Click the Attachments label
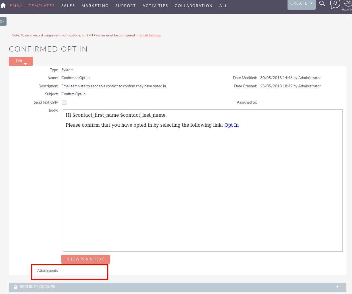Screen dimensions: 352x294 [47, 270]
